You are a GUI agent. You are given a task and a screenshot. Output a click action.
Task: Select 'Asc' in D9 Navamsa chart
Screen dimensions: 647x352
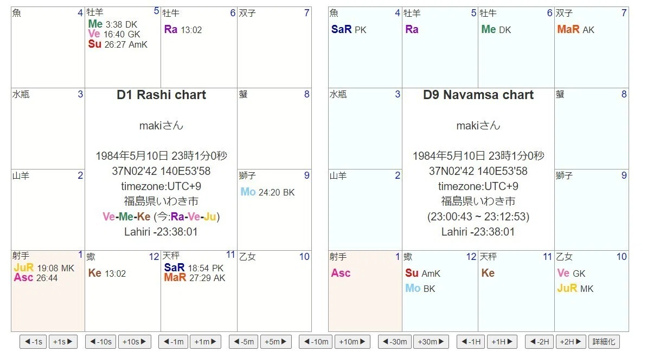[x=341, y=273]
